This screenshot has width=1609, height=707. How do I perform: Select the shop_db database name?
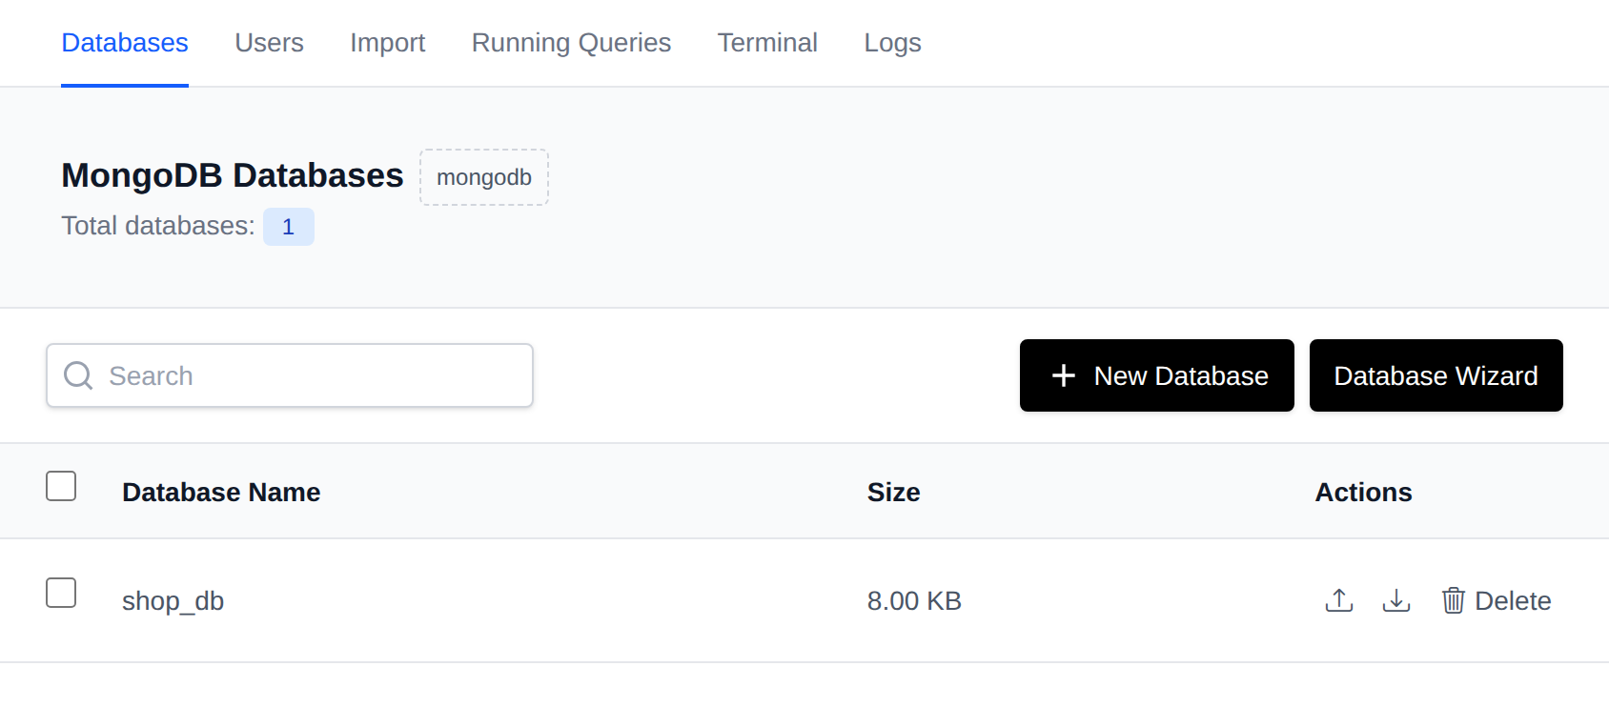click(173, 601)
